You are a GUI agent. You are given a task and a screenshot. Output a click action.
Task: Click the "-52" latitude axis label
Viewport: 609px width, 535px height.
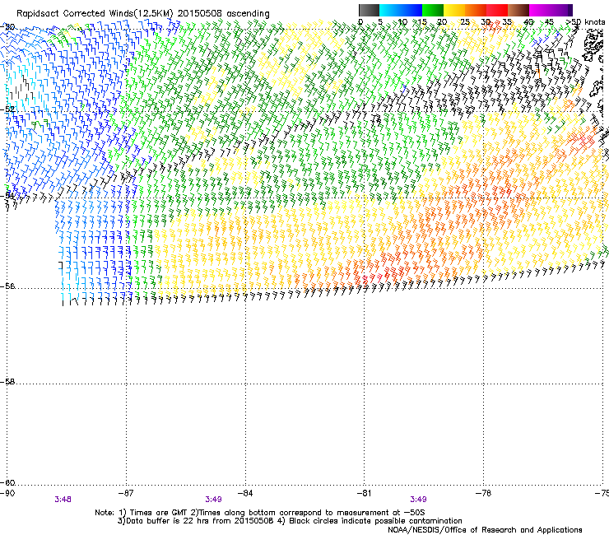pyautogui.click(x=7, y=109)
